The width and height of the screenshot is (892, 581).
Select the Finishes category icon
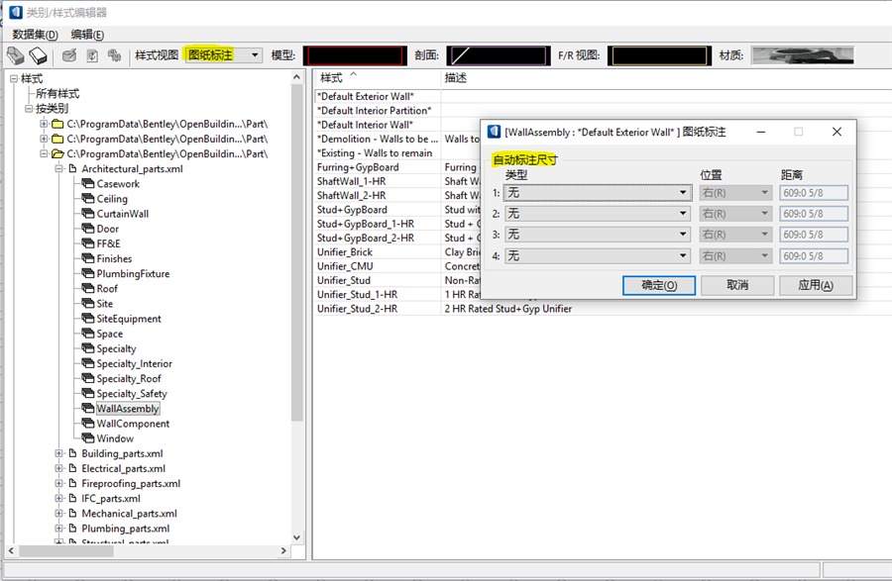[x=87, y=258]
